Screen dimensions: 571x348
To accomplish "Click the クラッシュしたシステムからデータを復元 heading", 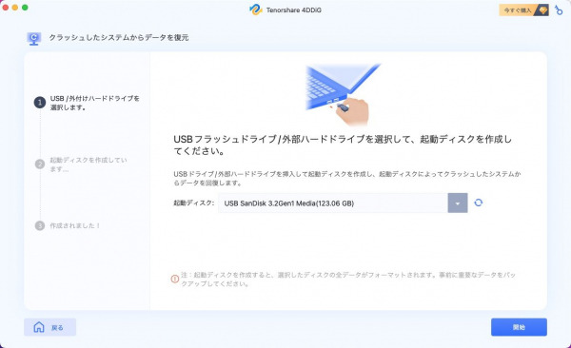I will tap(119, 37).
